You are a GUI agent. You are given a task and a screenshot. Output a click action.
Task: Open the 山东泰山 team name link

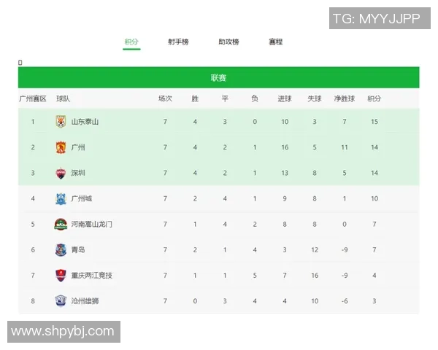pos(85,122)
